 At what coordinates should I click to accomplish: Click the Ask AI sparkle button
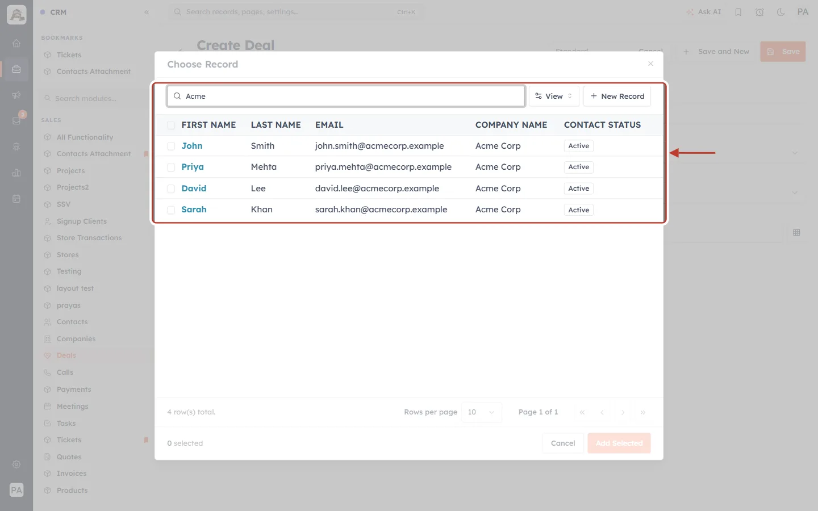tap(704, 12)
